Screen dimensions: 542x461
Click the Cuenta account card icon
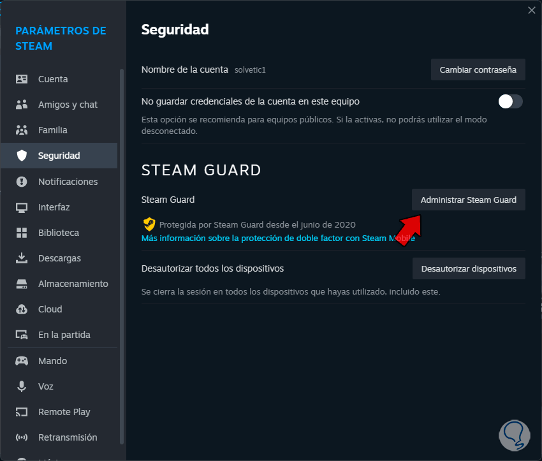(22, 79)
